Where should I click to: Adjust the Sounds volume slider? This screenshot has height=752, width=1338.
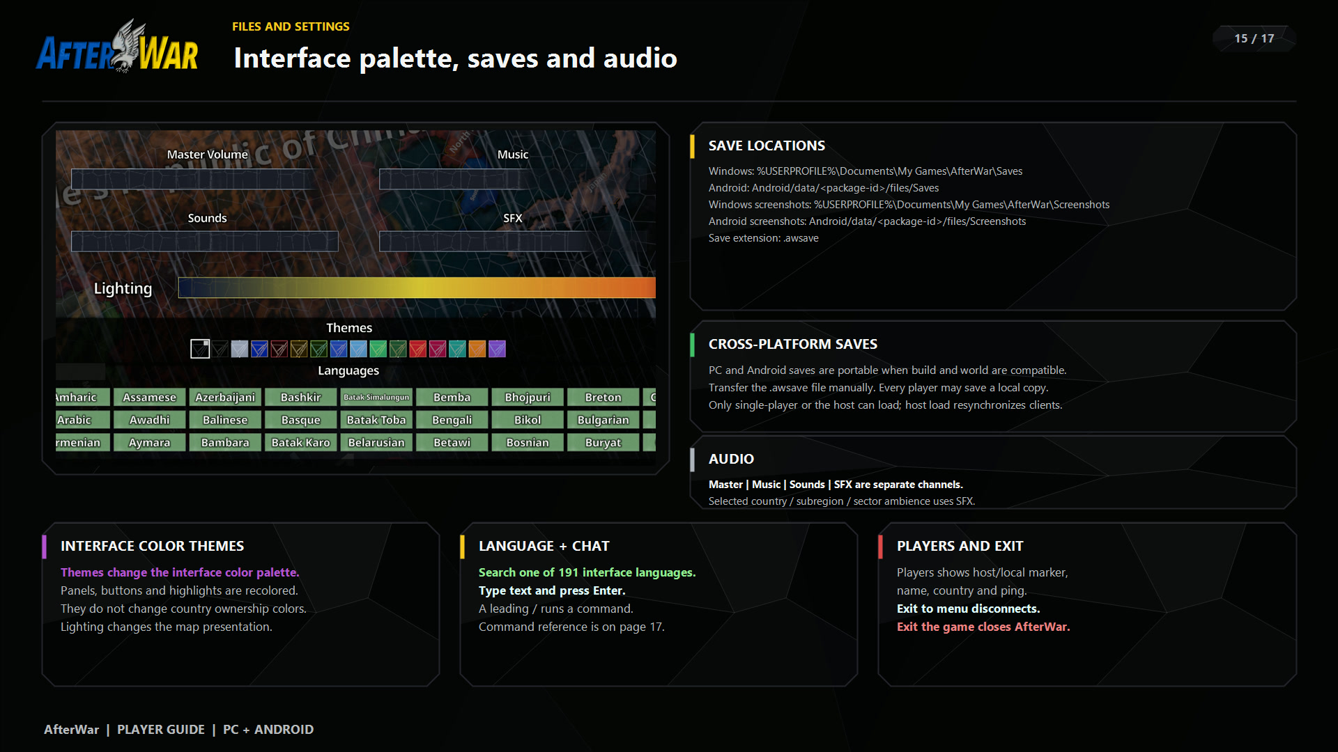coord(204,242)
